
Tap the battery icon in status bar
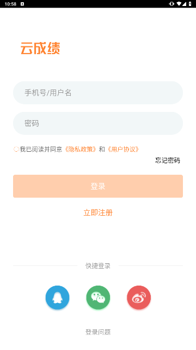[x=190, y=4]
